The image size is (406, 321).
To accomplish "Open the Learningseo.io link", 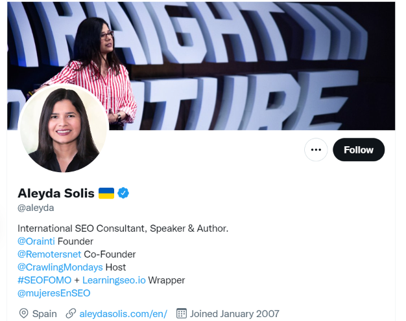I will coord(114,280).
